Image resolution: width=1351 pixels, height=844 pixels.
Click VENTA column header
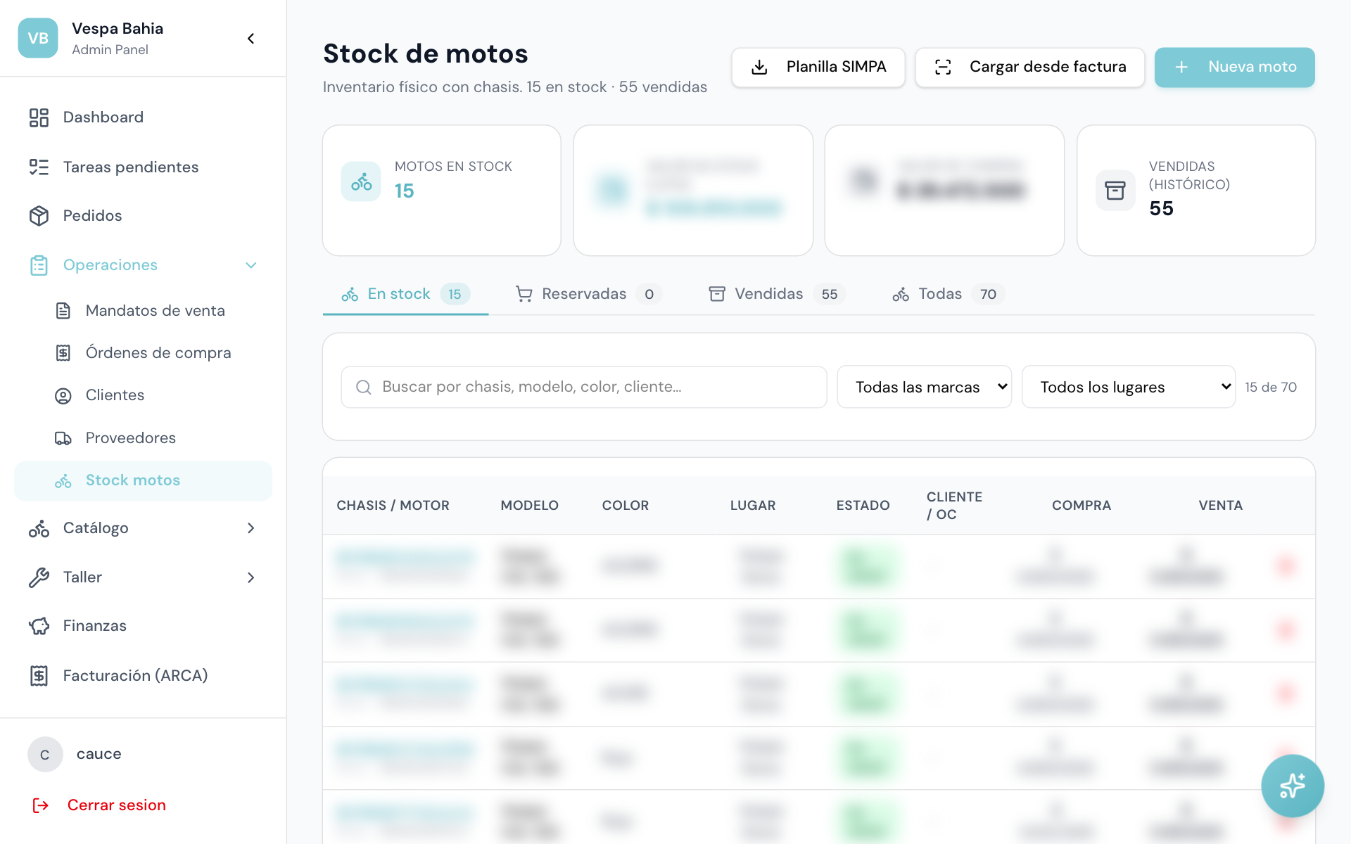pyautogui.click(x=1221, y=506)
